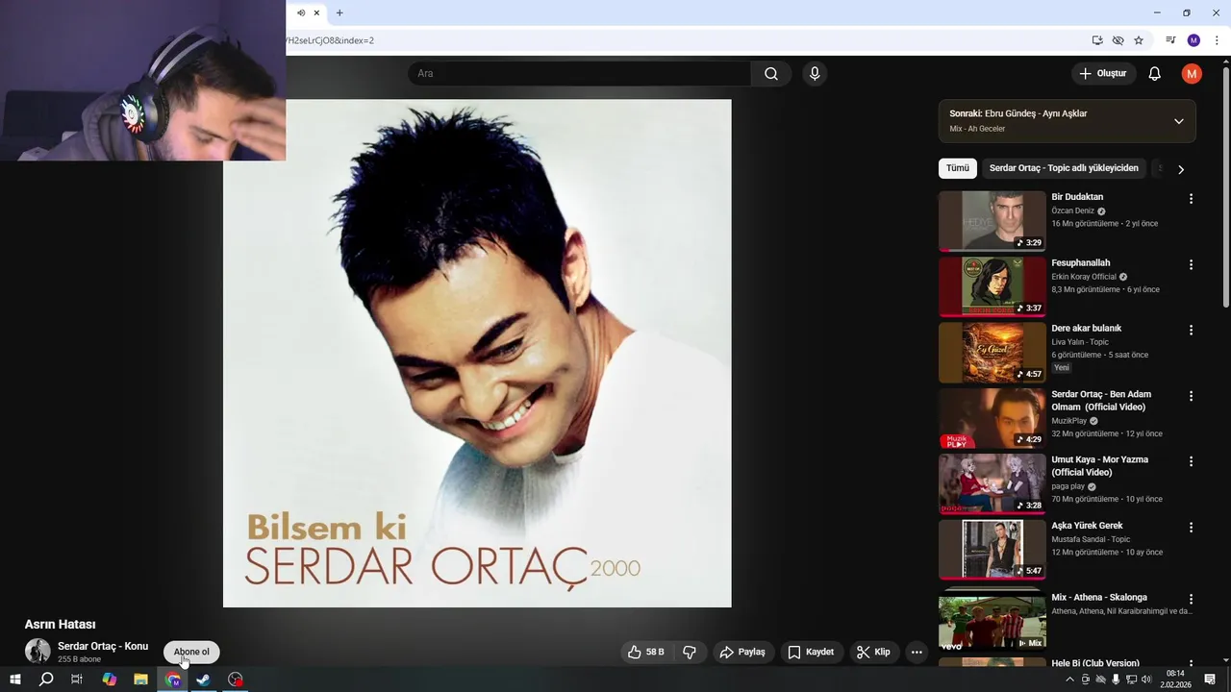The width and height of the screenshot is (1231, 692).
Task: Click the crossed-eye tracking protection icon
Action: tap(1118, 40)
